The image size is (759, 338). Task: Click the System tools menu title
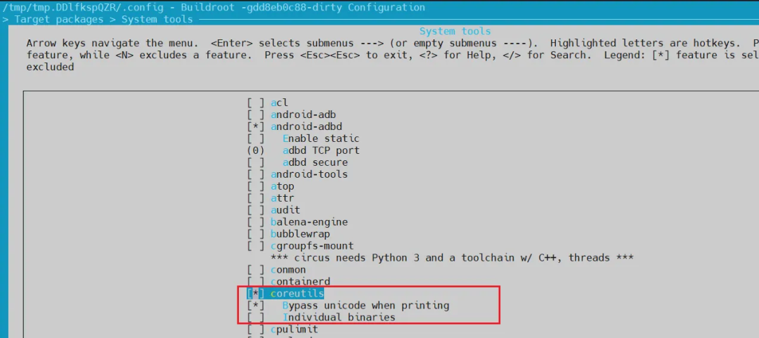click(455, 31)
